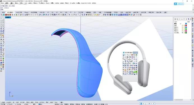Screen dimensions: 194x105
Task: Click the green highlighted icon in floating palette
Action: point(136,72)
